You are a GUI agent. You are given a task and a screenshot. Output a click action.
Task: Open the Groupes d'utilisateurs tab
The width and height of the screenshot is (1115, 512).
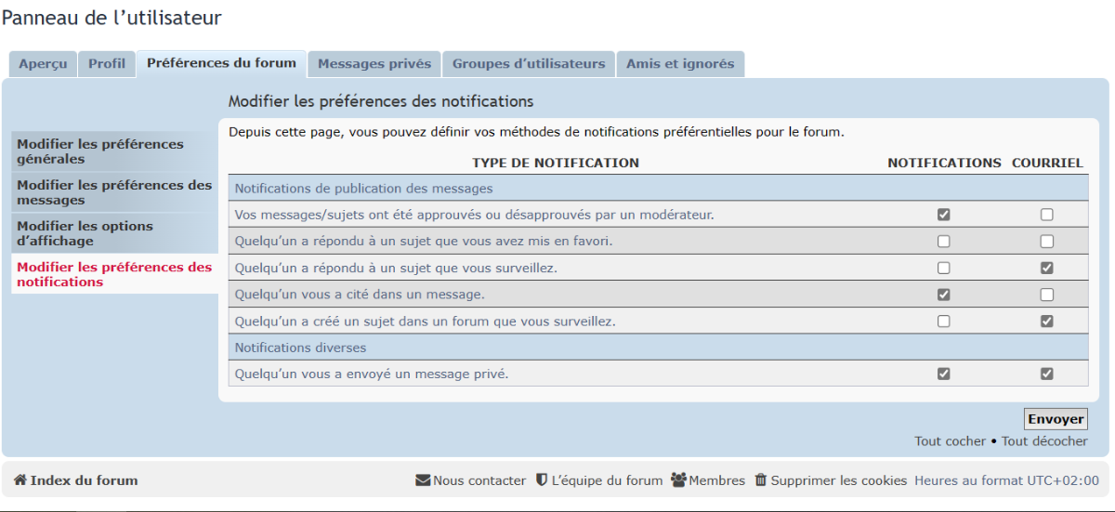[x=529, y=64]
